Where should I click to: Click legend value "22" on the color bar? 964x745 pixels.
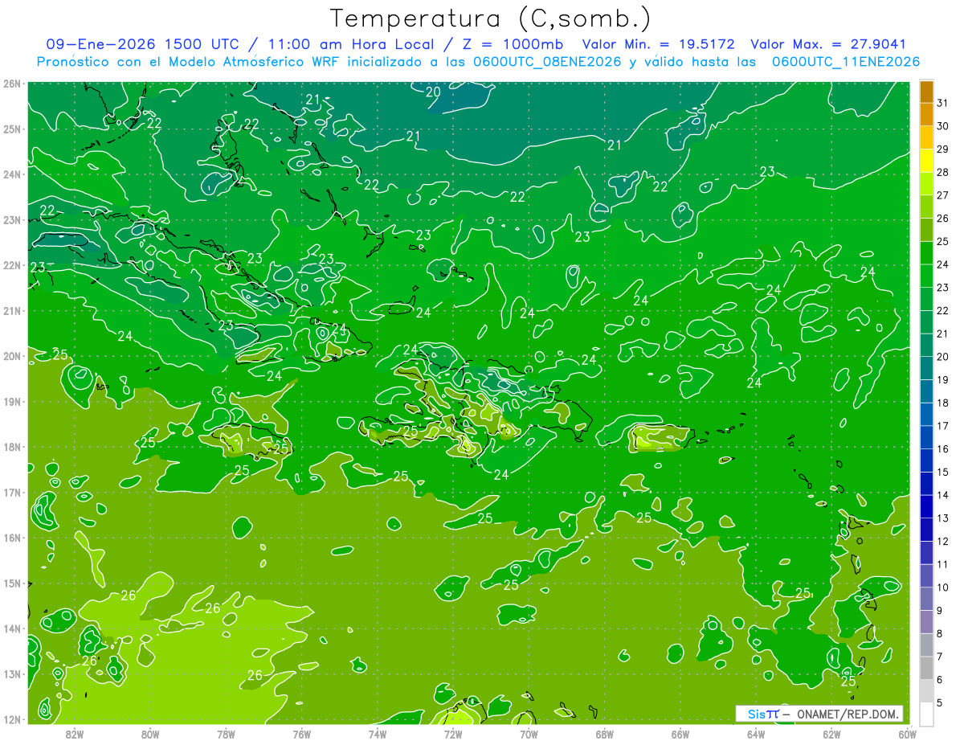[x=943, y=310]
